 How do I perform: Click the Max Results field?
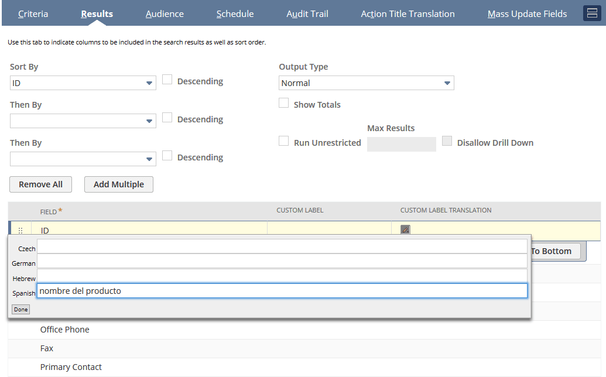tap(401, 144)
